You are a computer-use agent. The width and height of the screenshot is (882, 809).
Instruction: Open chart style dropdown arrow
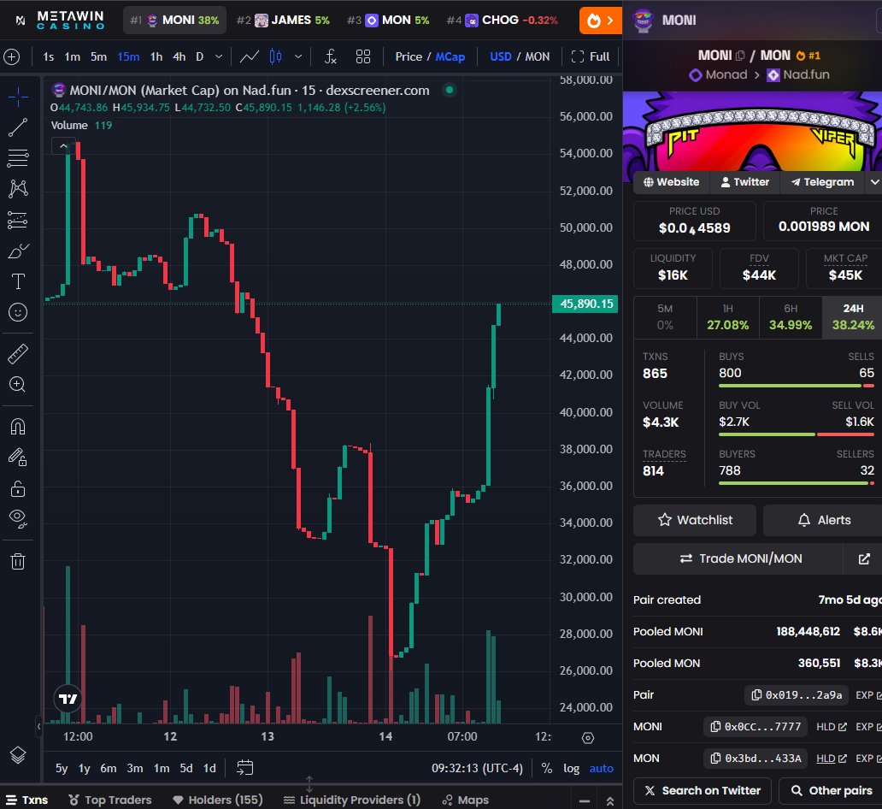pyautogui.click(x=298, y=56)
